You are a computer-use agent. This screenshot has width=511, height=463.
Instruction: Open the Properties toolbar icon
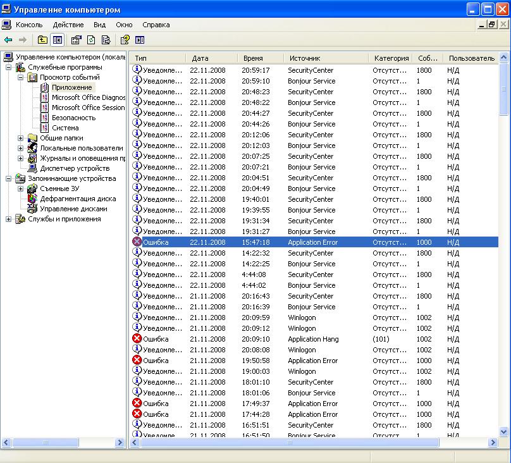pyautogui.click(x=76, y=40)
